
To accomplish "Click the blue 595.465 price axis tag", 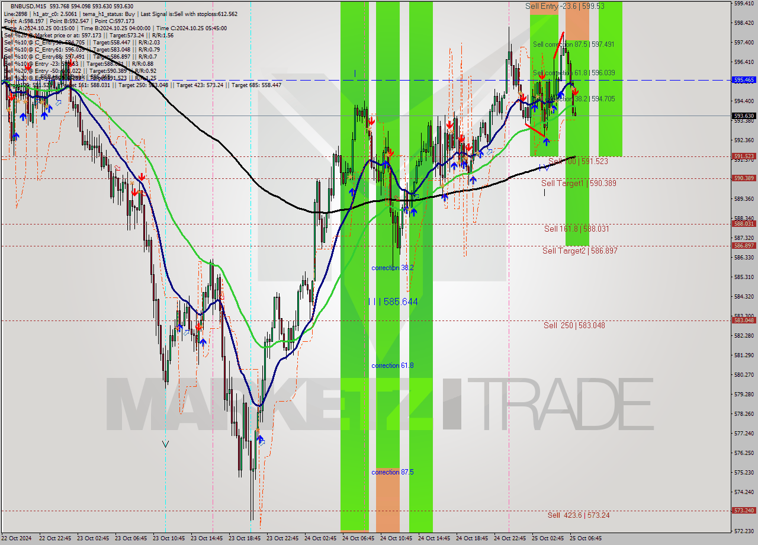I will coord(744,79).
